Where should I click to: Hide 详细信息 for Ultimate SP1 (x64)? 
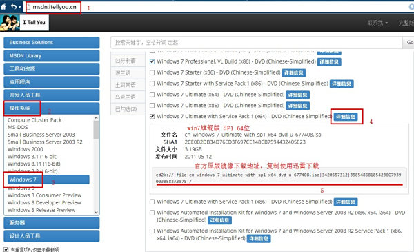pyautogui.click(x=346, y=117)
